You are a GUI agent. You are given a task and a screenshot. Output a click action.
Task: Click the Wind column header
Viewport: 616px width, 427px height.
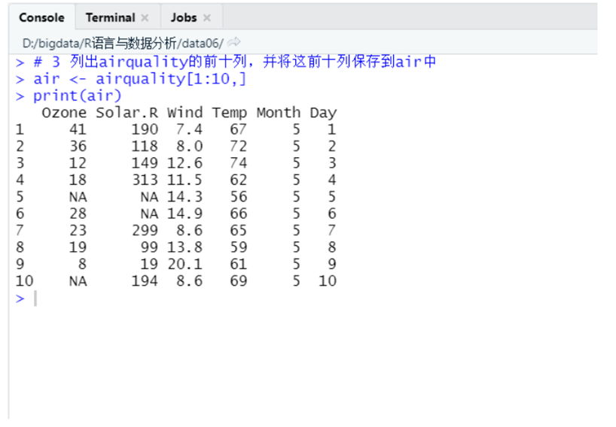[x=184, y=113]
